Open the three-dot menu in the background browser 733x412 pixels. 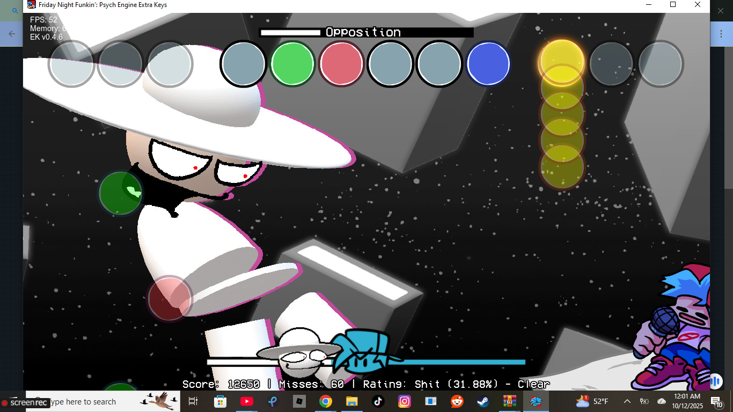coord(721,34)
